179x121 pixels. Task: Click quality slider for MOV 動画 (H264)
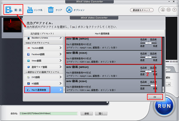(148, 57)
